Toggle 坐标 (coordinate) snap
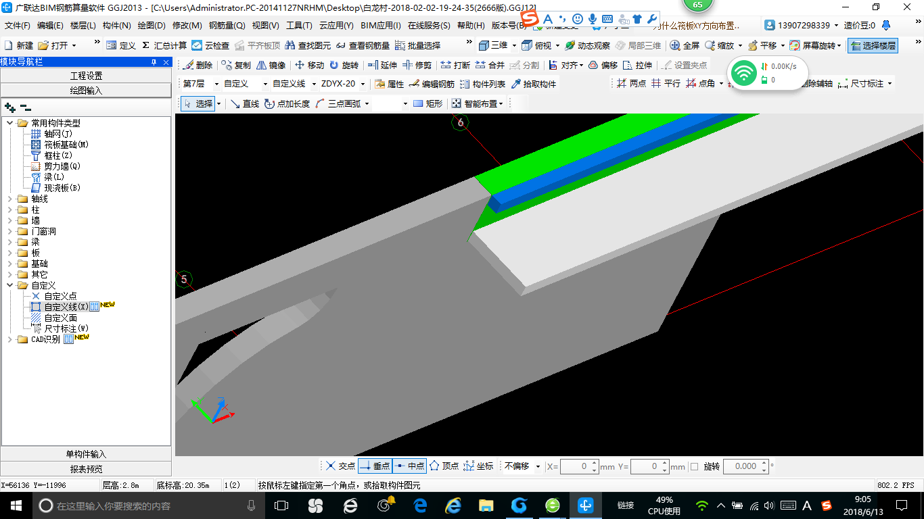The width and height of the screenshot is (924, 519). coord(478,466)
